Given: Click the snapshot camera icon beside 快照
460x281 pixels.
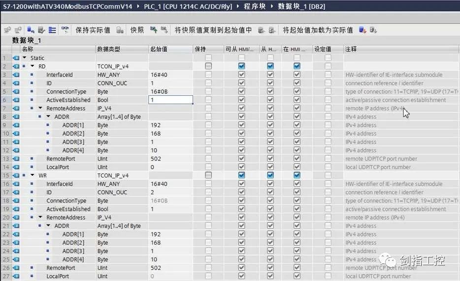Looking at the screenshot, I should (120, 30).
